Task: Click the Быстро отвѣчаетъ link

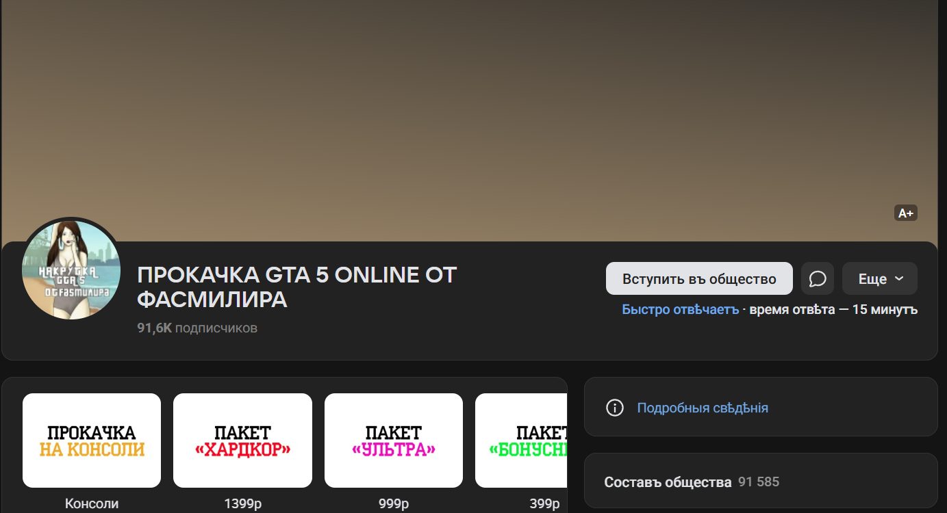Action: [x=681, y=309]
